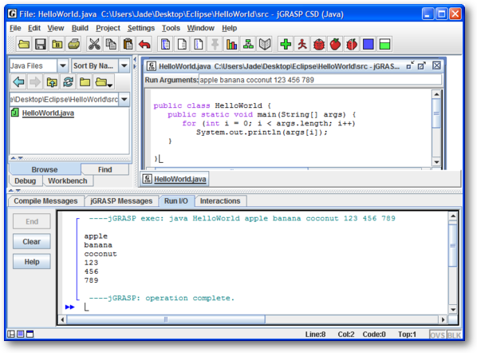Click the blue square toolbar icon
The width and height of the screenshot is (477, 353).
(368, 45)
